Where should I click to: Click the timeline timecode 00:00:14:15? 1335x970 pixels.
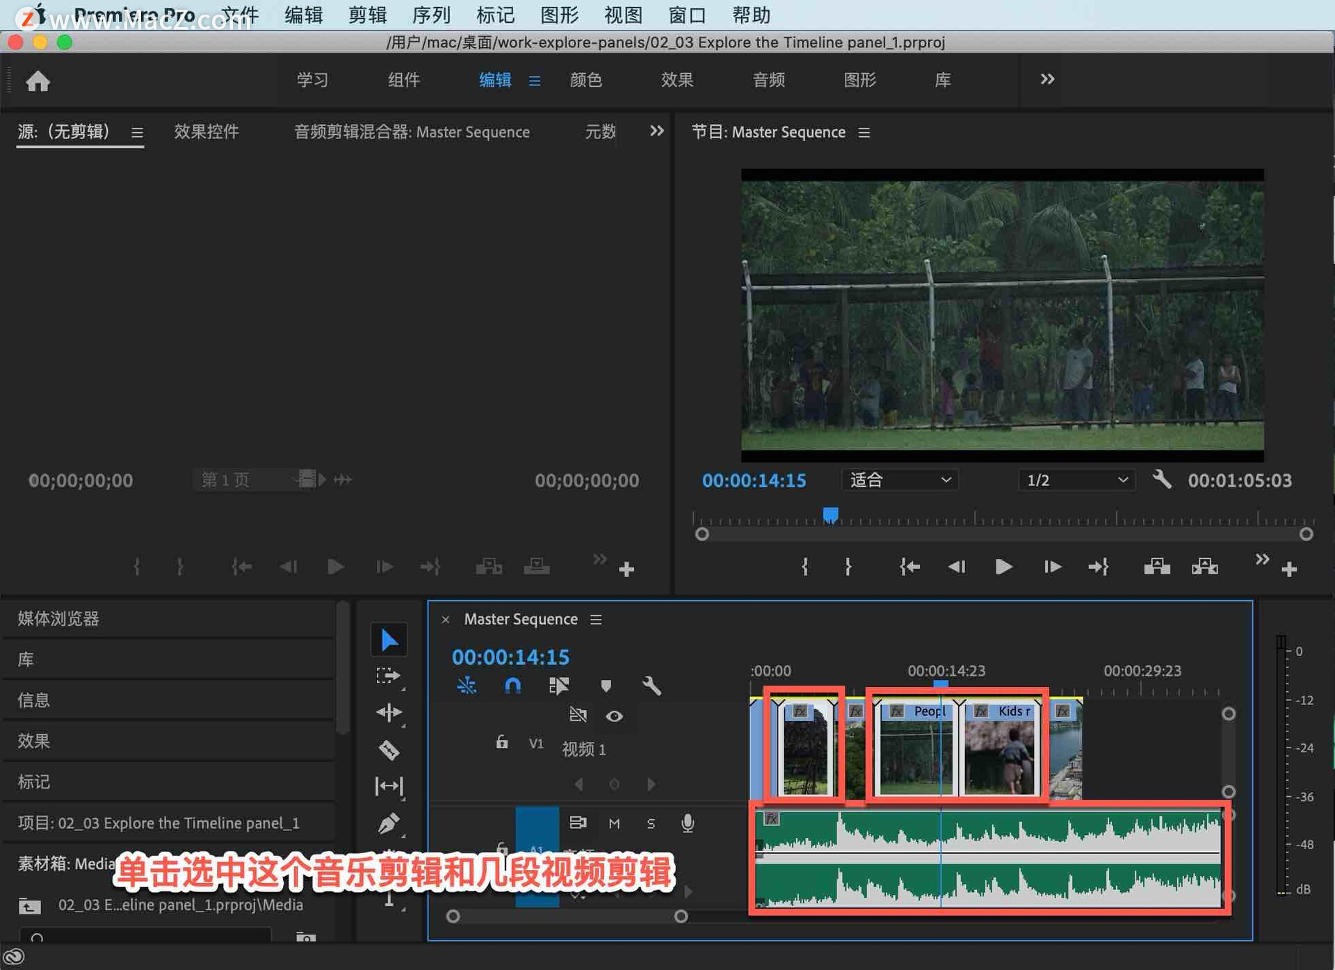510,657
